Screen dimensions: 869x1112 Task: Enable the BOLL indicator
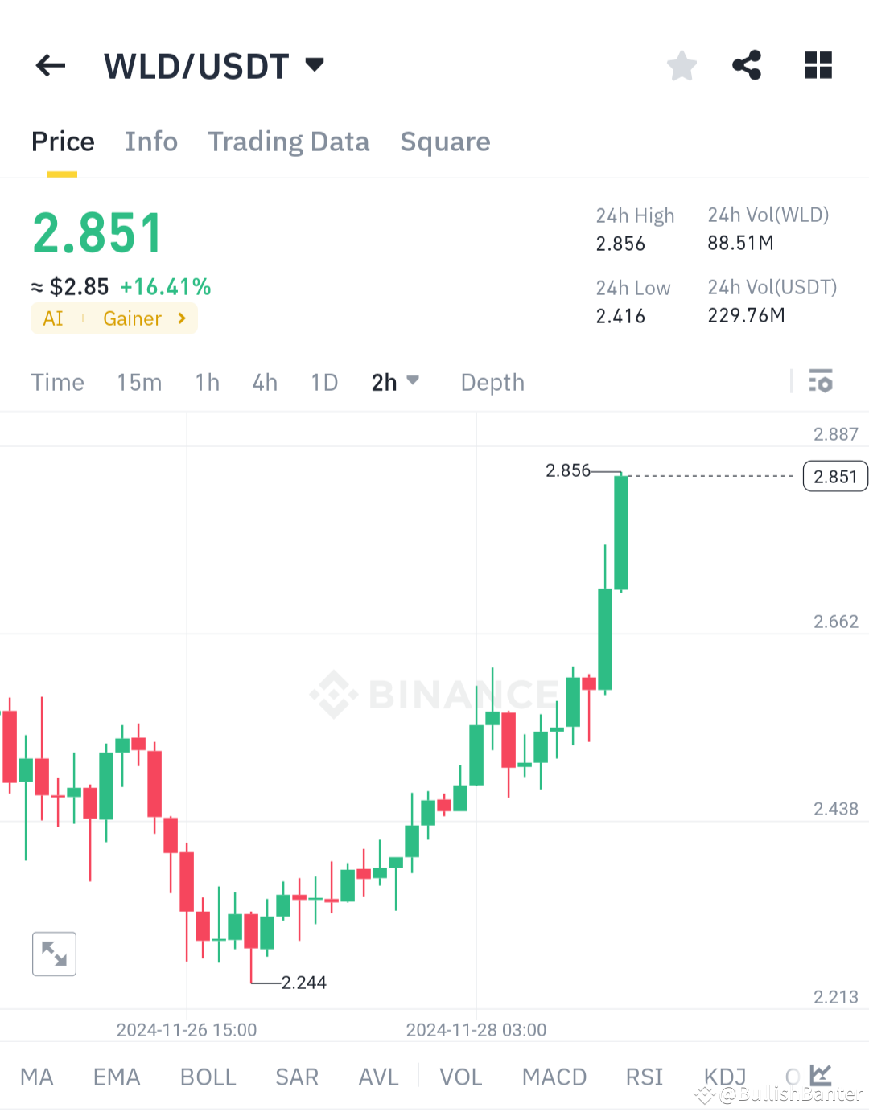208,1077
